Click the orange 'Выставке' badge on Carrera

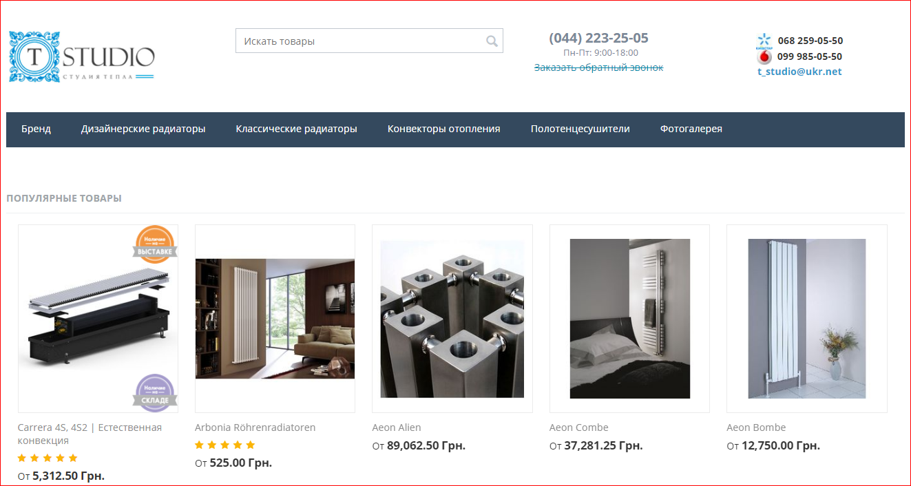[155, 244]
